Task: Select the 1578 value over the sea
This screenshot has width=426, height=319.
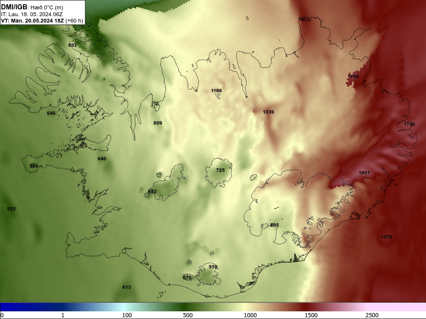Action: pyautogui.click(x=386, y=237)
